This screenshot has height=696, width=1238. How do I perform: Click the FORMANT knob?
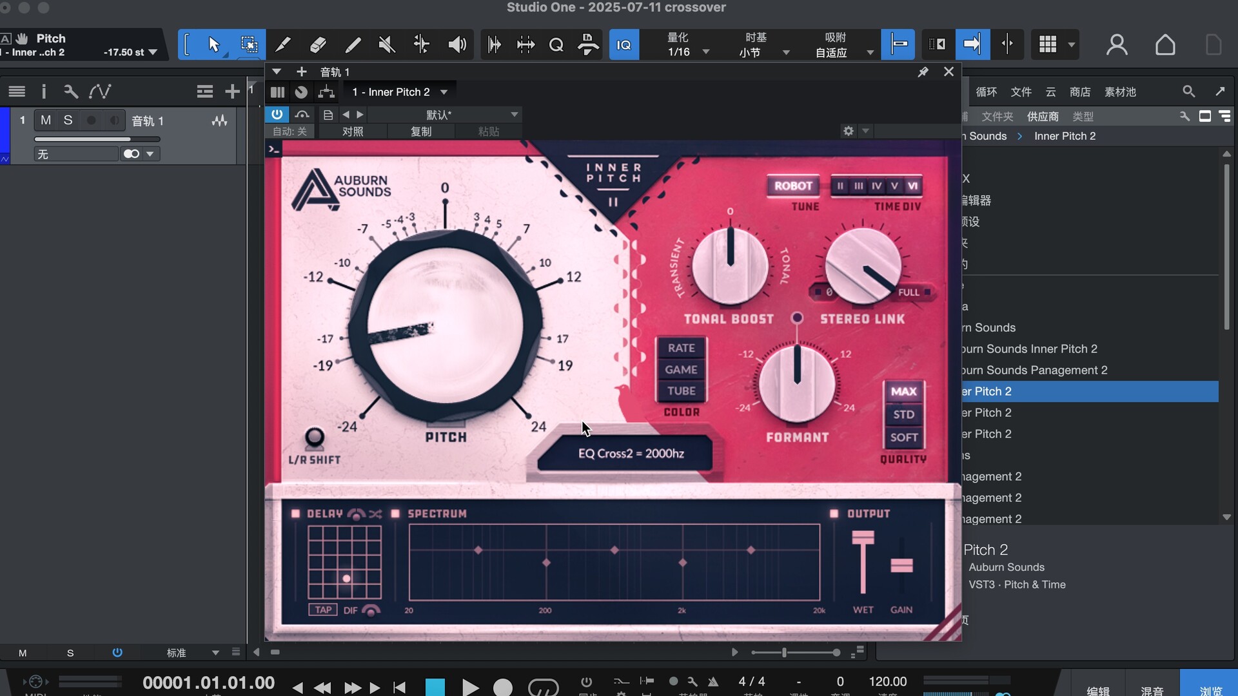(x=797, y=383)
